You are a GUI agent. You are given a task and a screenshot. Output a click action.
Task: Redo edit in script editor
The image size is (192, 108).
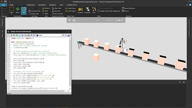[x=34, y=35]
